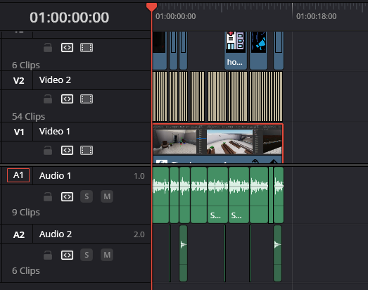Click the Audio 1 track name
Image resolution: width=368 pixels, height=290 pixels.
(55, 176)
